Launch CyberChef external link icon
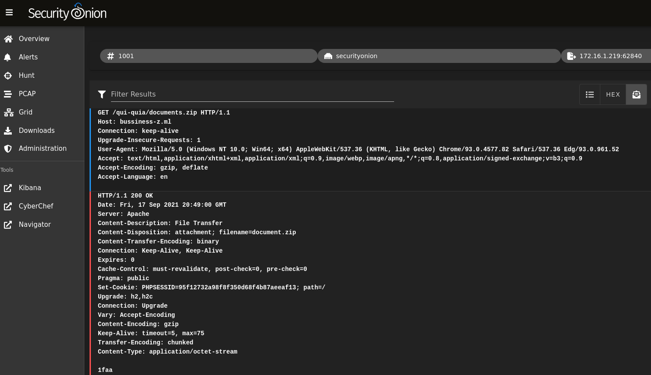This screenshot has width=651, height=375. pos(8,206)
